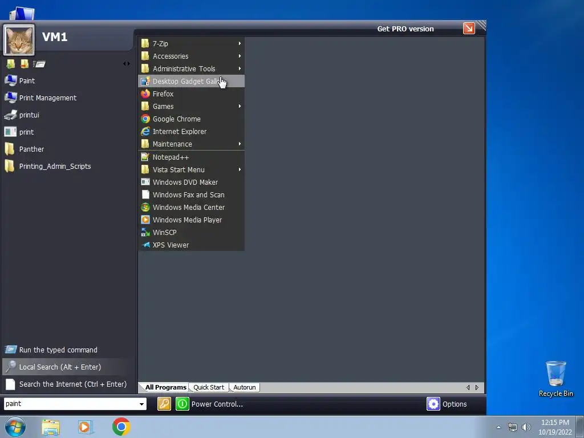Open the search box dropdown arrow

(141, 404)
